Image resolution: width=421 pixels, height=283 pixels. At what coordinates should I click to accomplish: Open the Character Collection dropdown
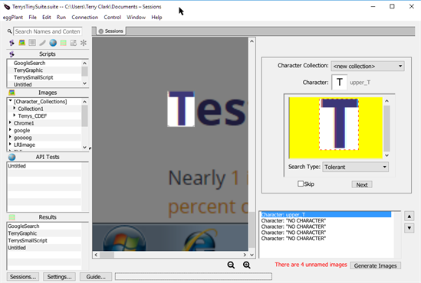pyautogui.click(x=367, y=66)
